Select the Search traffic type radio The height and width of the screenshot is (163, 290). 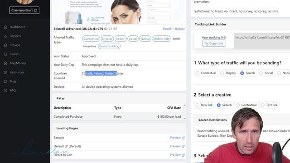242,73
